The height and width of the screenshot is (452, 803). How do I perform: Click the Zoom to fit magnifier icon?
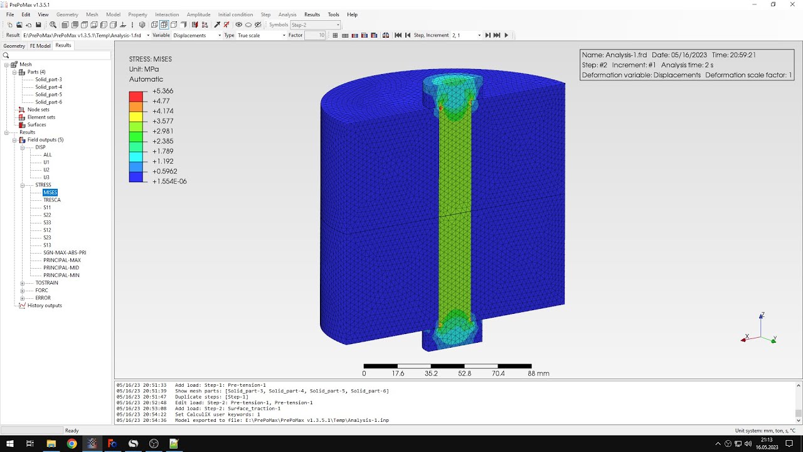point(53,24)
